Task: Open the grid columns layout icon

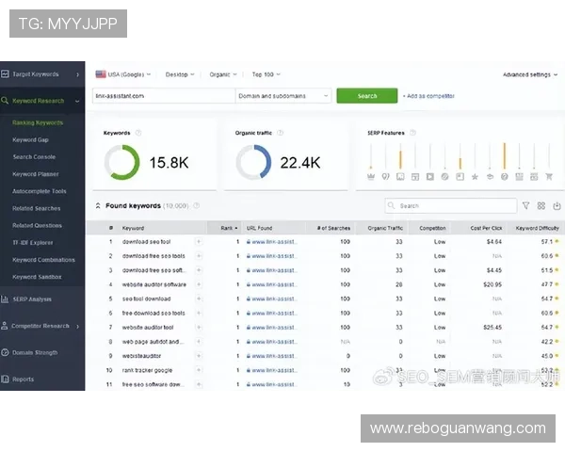Action: pyautogui.click(x=541, y=205)
